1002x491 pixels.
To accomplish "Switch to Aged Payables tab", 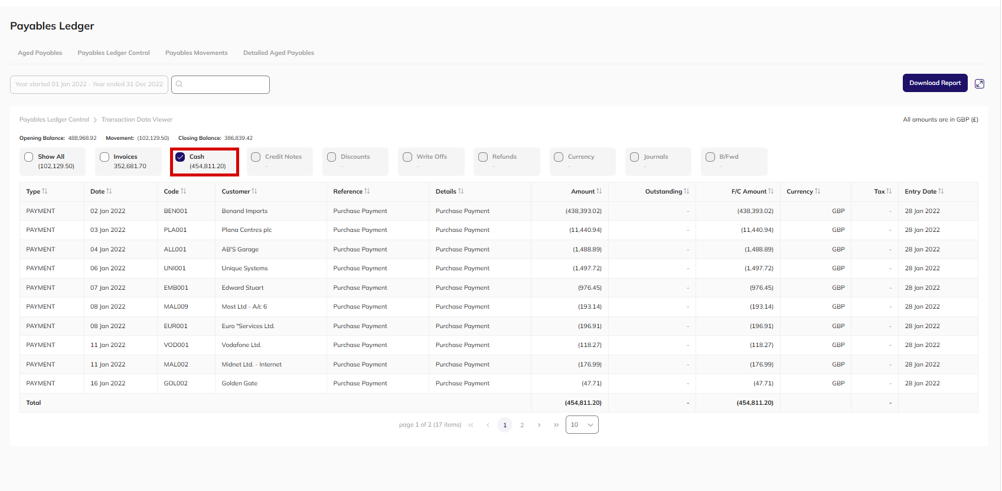I will [x=40, y=53].
